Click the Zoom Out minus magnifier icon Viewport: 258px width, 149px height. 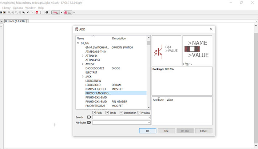(x=16, y=12)
